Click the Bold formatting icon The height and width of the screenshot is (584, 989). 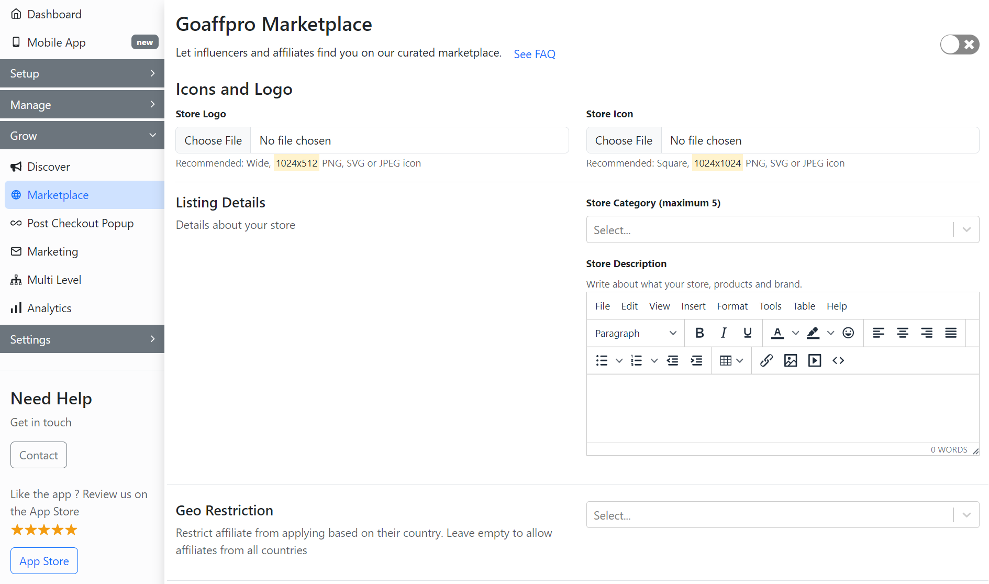click(x=699, y=333)
